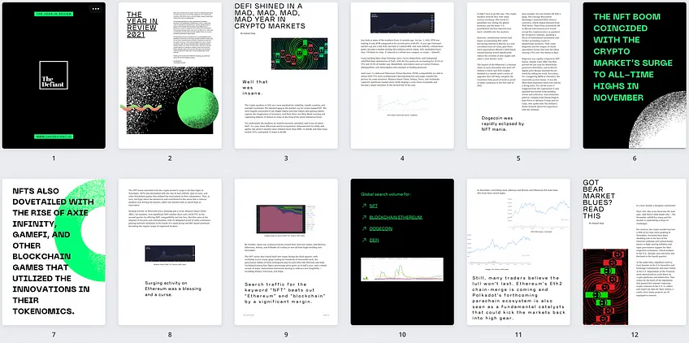689x343 pixels.
Task: Open the page 4 thumbnail with the dark chart
Action: tap(402, 76)
